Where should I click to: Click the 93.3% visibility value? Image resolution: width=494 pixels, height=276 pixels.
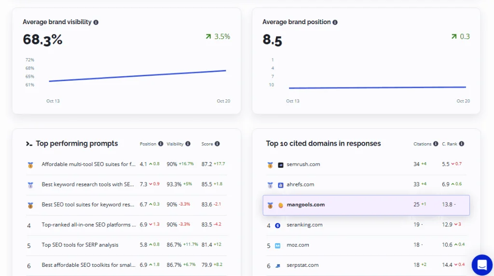[x=174, y=184]
